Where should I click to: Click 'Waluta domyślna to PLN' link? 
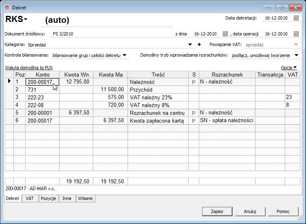(x=28, y=67)
